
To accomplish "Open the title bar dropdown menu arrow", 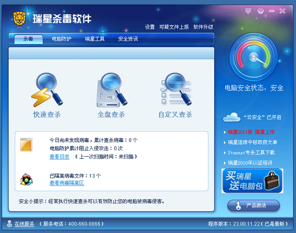I will pos(249,10).
